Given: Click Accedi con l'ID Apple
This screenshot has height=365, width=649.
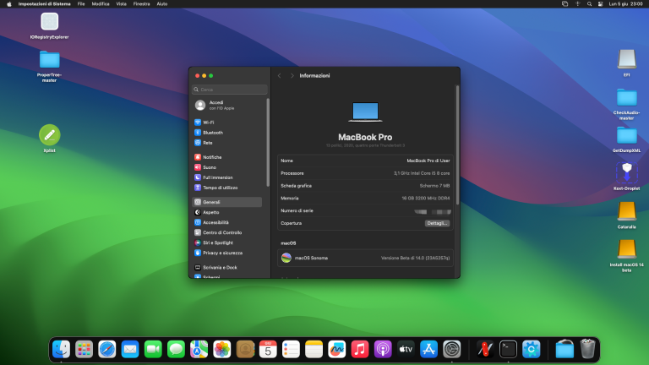Looking at the screenshot, I should pyautogui.click(x=216, y=105).
